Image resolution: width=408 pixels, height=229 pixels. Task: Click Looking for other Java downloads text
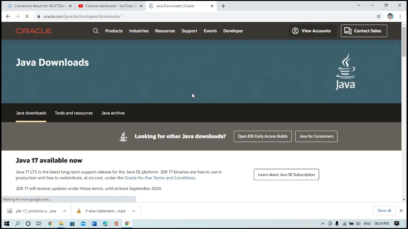pos(180,136)
